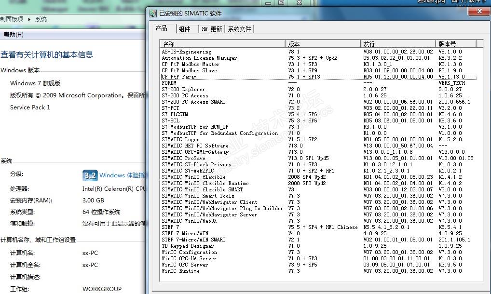
Task: Select the S7-200 PC Access SMART row
Action: [x=318, y=102]
